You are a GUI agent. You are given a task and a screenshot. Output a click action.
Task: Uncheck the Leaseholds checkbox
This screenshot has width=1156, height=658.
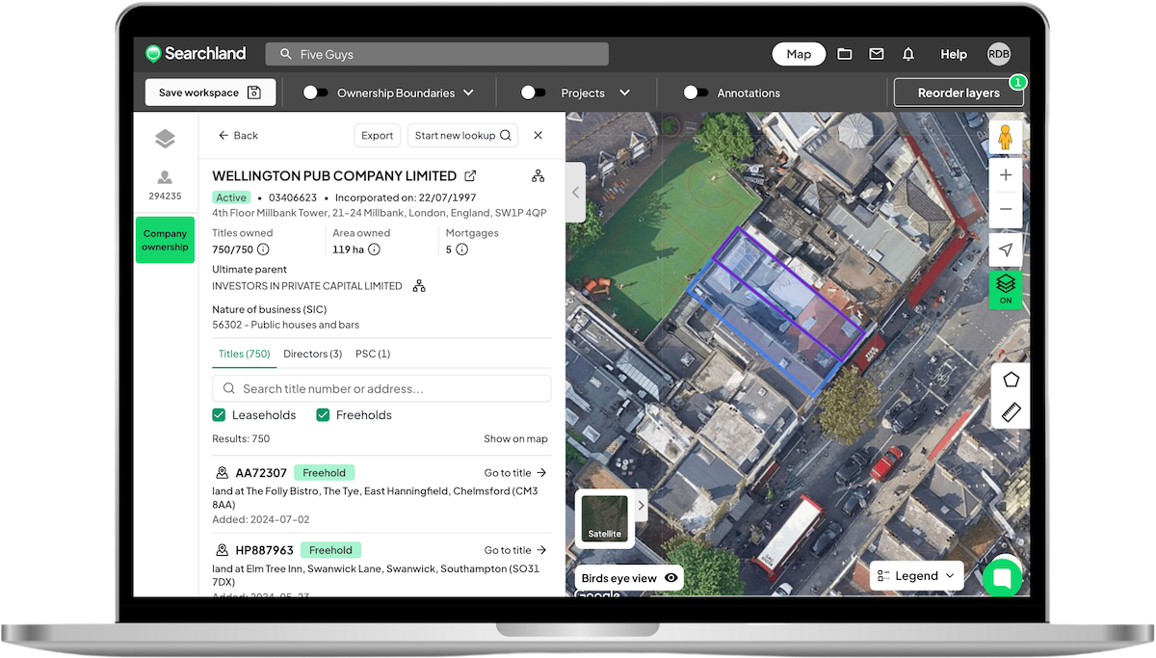[220, 415]
